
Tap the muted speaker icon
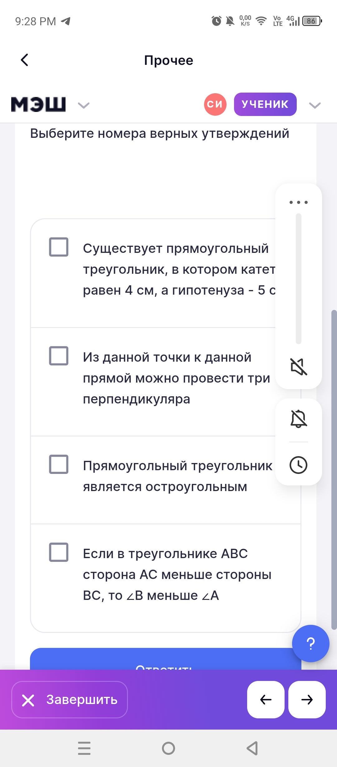299,366
